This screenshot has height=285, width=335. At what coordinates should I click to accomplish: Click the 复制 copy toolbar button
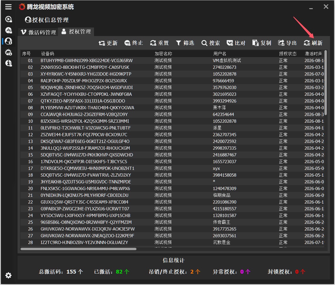(262, 43)
